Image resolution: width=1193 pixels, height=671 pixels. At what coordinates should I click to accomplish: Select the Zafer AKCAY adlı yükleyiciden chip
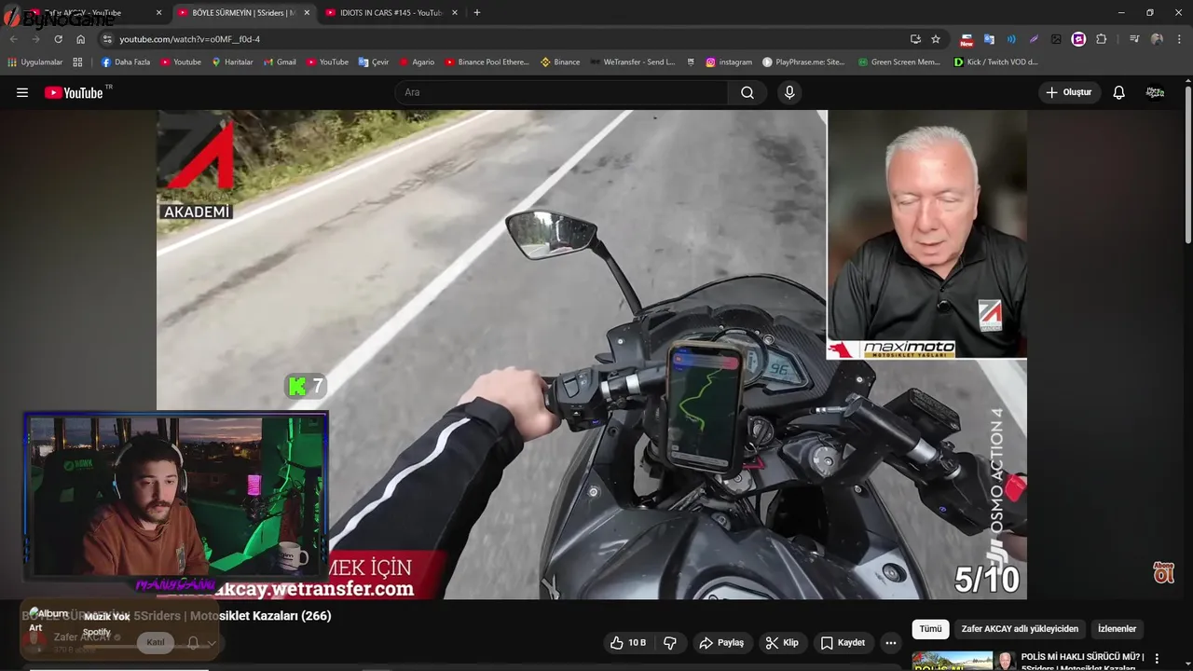pos(1020,629)
